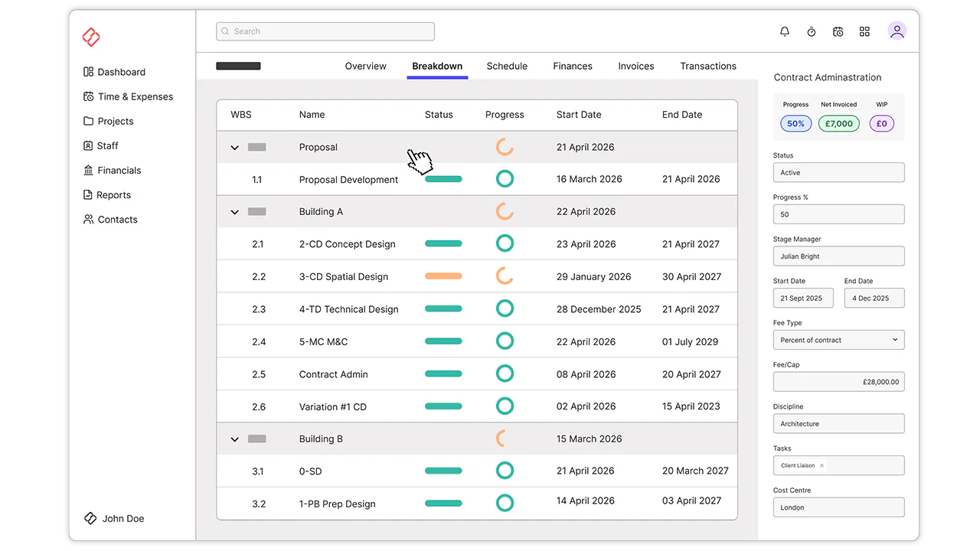Click the user profile avatar
The width and height of the screenshot is (980, 551).
click(897, 31)
